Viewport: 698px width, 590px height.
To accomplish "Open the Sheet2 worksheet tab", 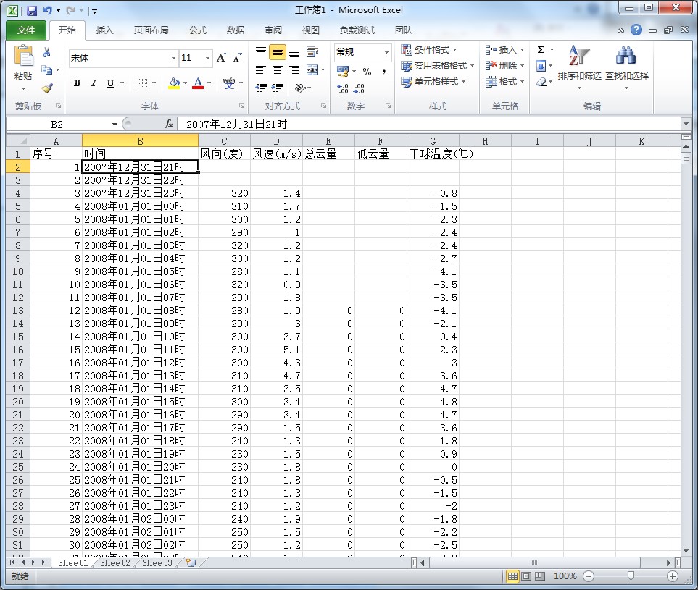I will 115,562.
